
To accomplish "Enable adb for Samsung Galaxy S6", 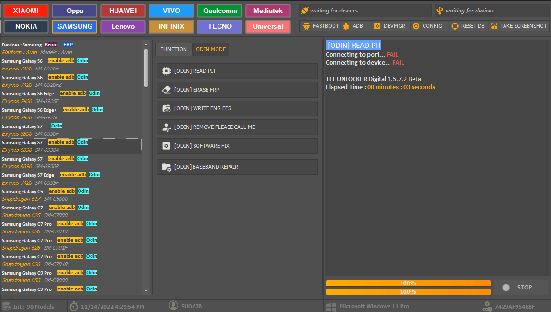I will pyautogui.click(x=61, y=60).
